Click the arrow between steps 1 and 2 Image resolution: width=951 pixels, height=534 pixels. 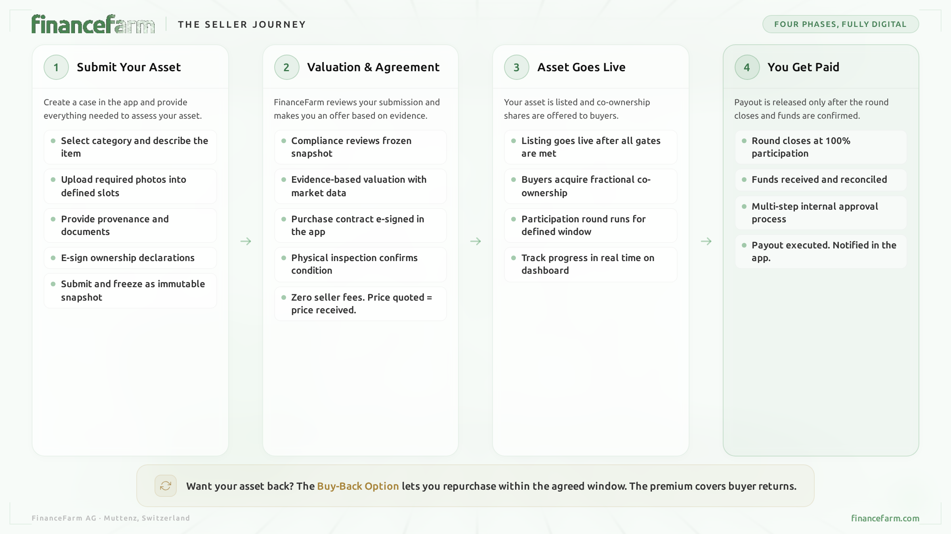[246, 241]
